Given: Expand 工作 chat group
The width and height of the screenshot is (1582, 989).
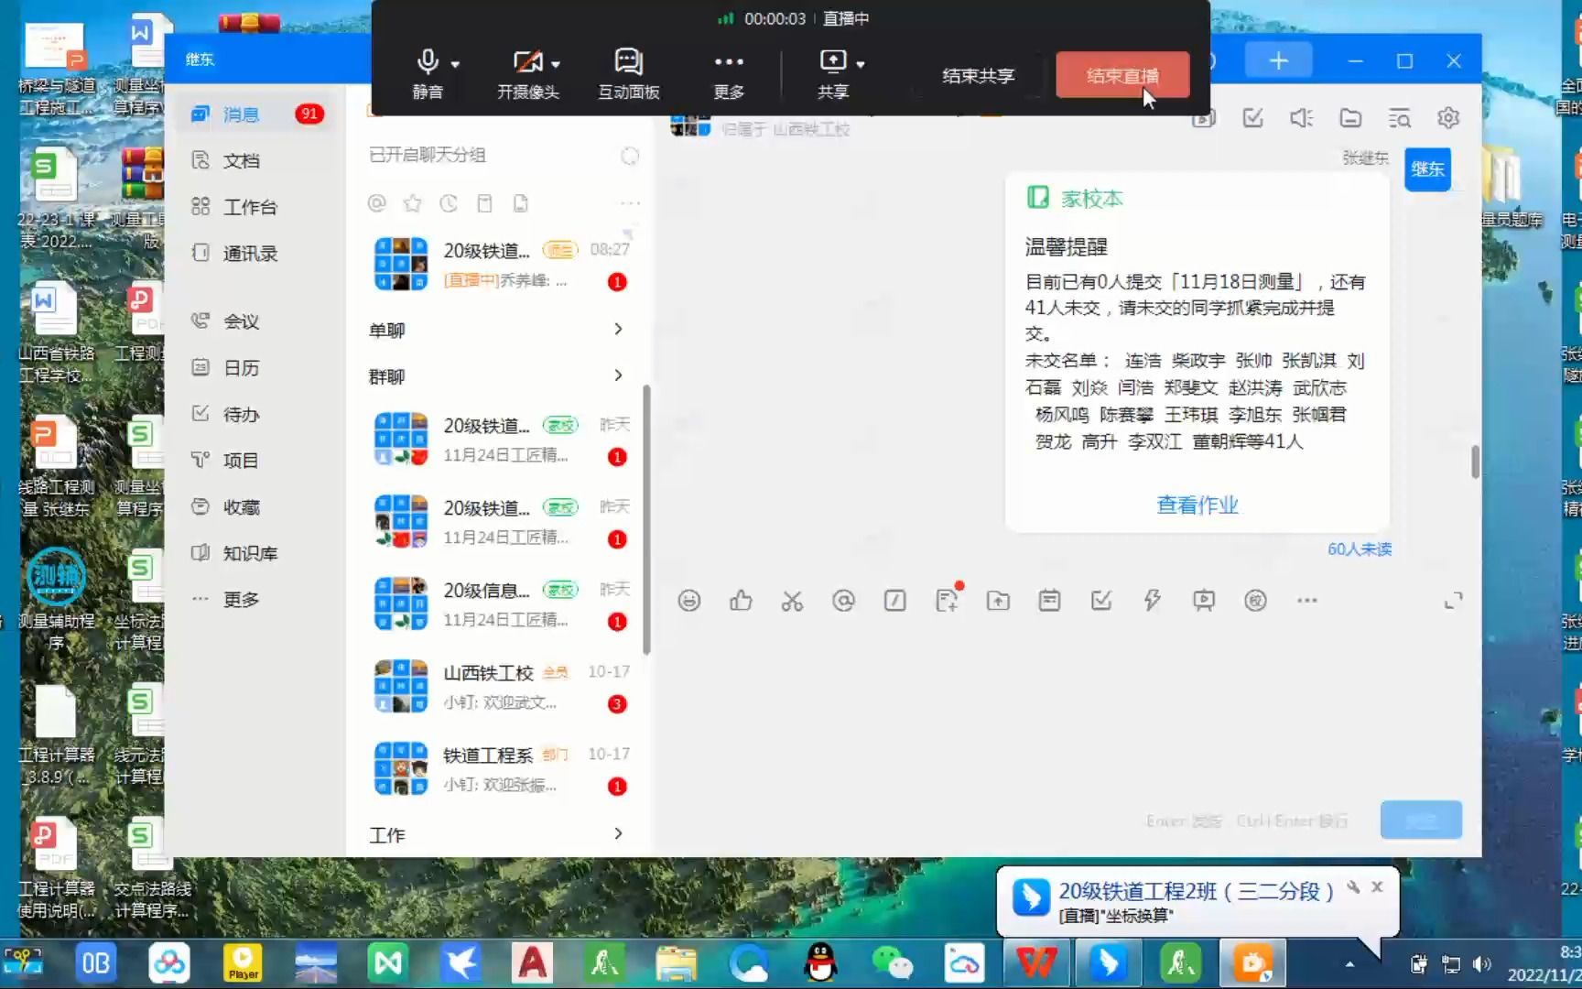Looking at the screenshot, I should [x=497, y=834].
